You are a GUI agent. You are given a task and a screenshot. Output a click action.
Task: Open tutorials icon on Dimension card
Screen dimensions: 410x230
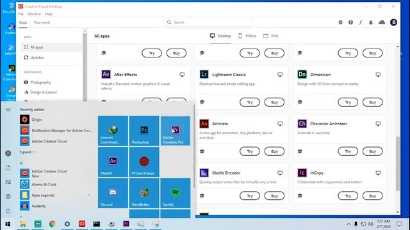click(x=300, y=102)
